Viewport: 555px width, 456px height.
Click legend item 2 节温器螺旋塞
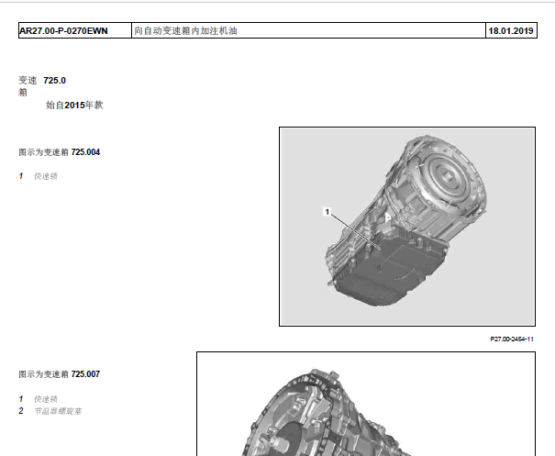(50, 411)
